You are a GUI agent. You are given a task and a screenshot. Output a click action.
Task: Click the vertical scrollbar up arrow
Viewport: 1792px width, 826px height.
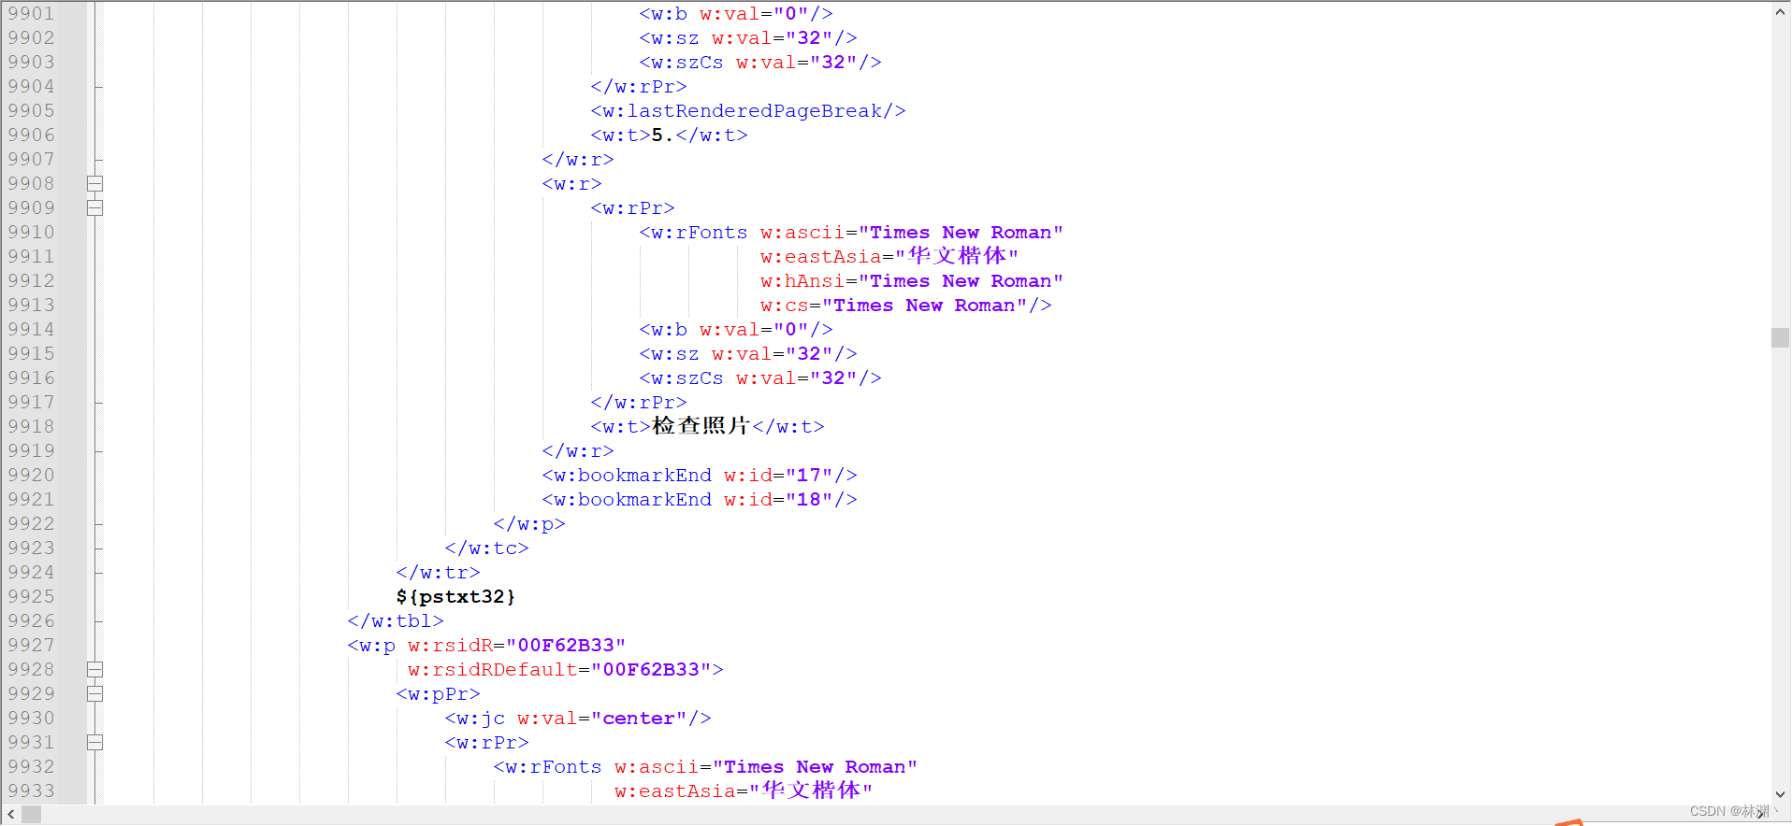point(1780,12)
